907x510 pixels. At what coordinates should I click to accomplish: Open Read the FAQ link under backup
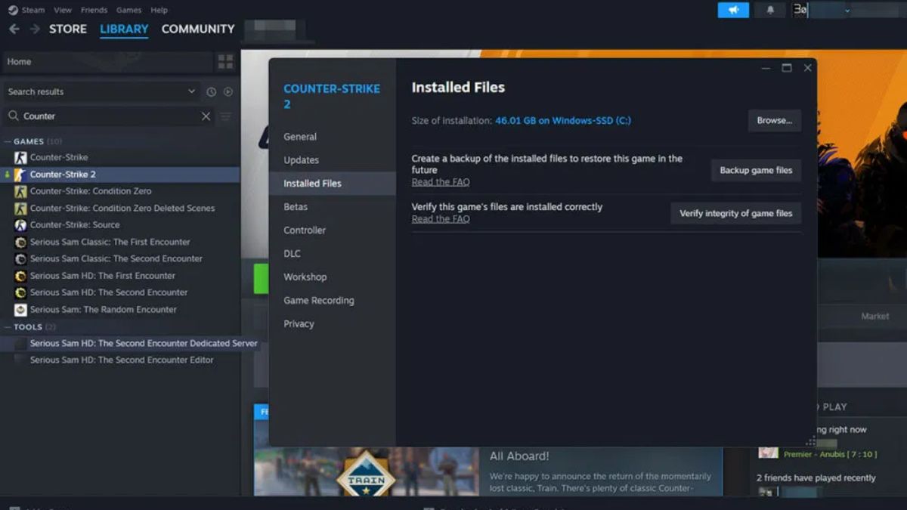pos(441,182)
